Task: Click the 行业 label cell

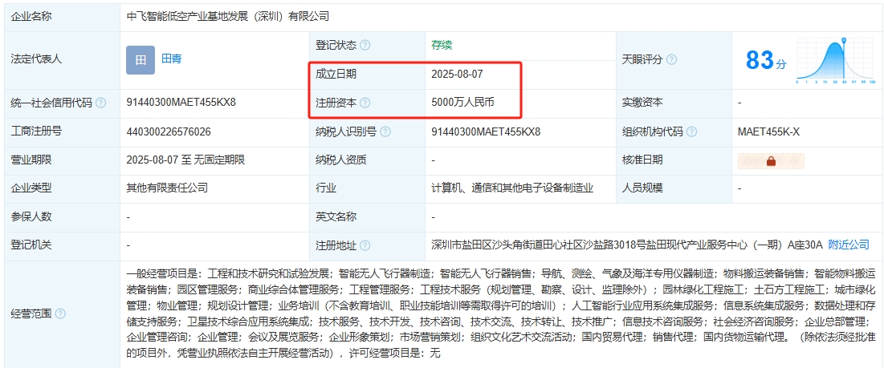Action: 367,188
